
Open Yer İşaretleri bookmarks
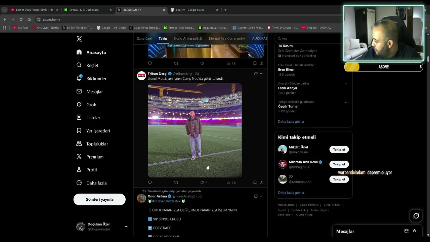click(93, 131)
